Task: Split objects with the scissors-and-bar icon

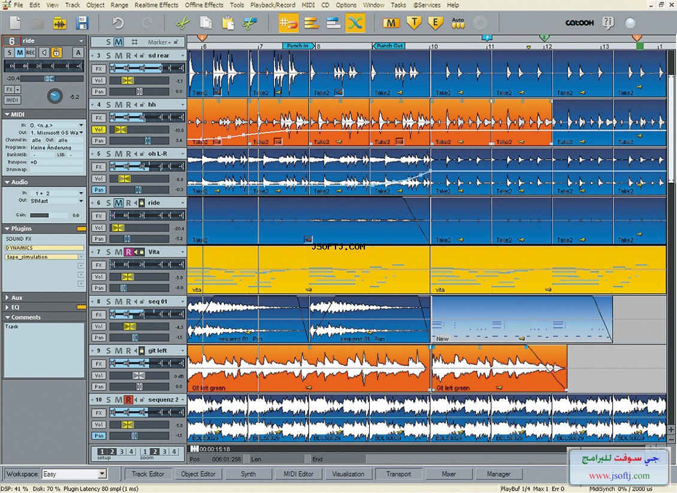Action: (250, 23)
